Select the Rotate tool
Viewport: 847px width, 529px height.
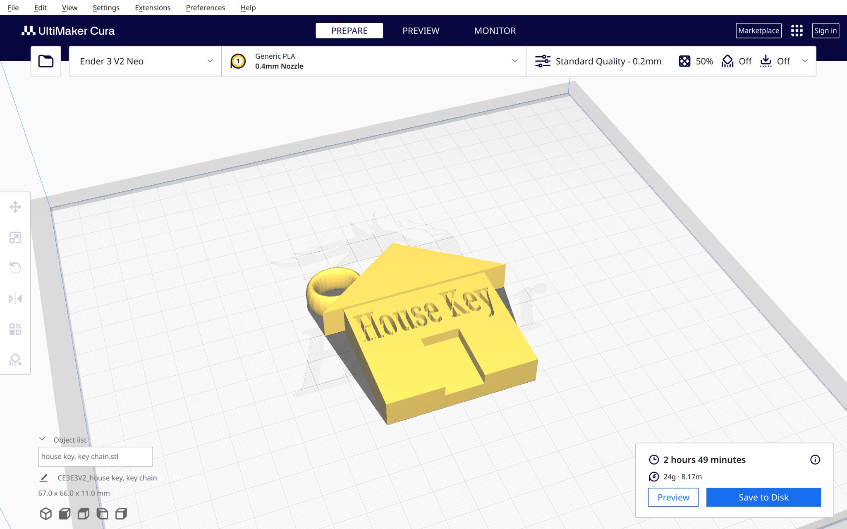[15, 268]
